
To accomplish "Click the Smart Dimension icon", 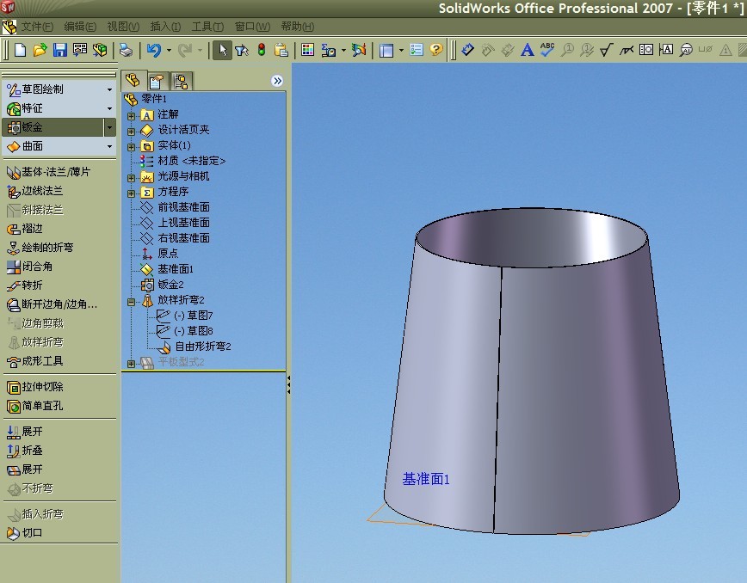I will click(x=468, y=50).
